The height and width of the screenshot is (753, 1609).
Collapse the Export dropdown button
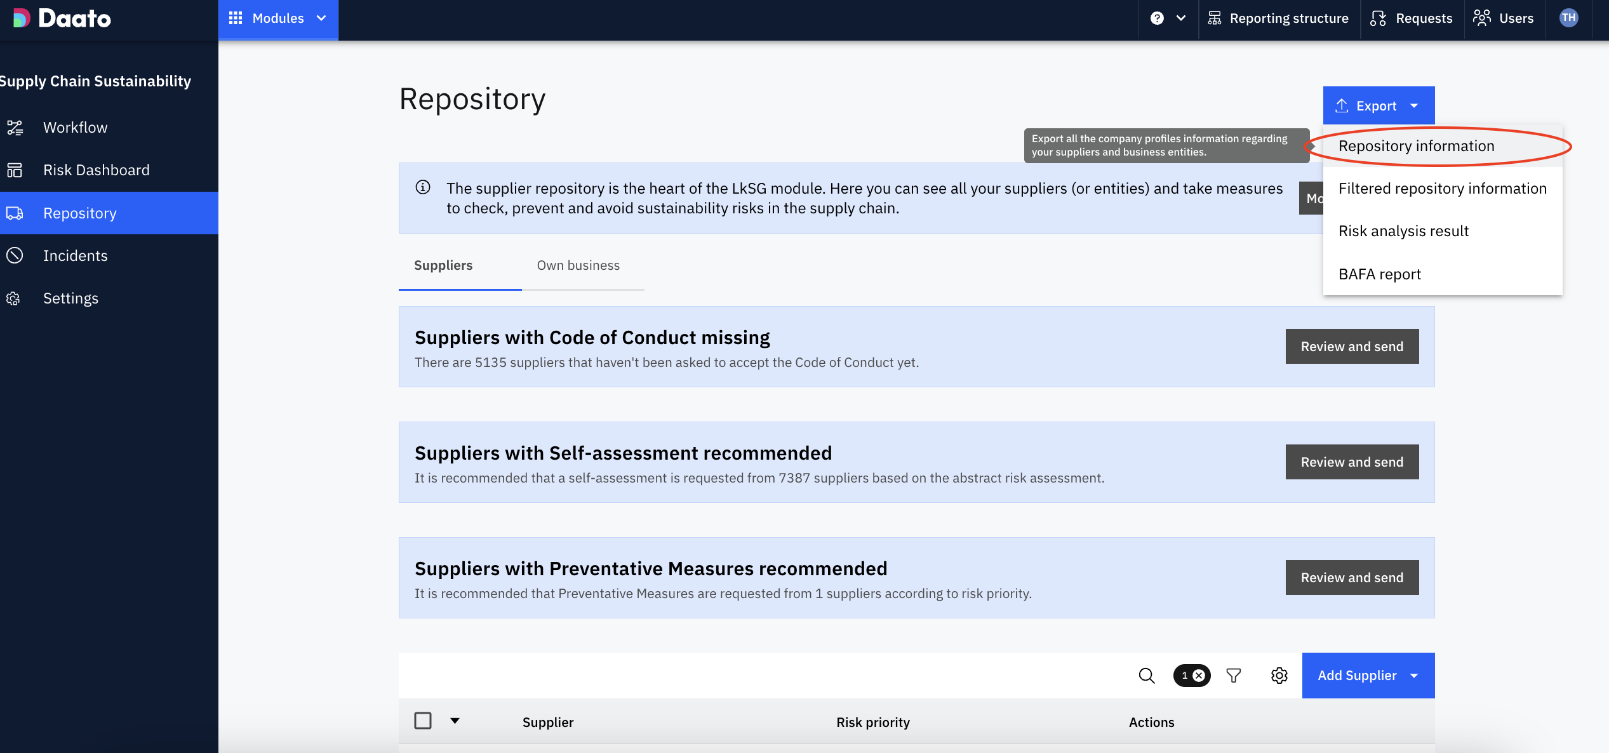1378,106
